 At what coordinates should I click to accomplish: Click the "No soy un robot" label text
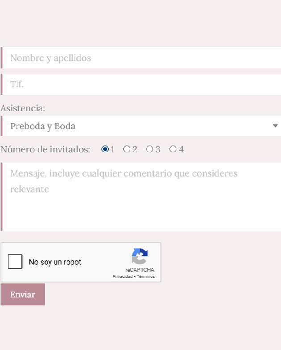tap(55, 262)
